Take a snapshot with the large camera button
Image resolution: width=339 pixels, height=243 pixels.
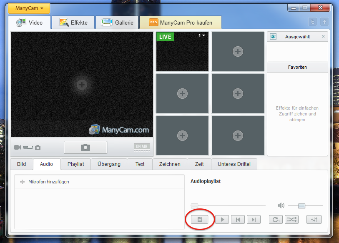coord(85,148)
